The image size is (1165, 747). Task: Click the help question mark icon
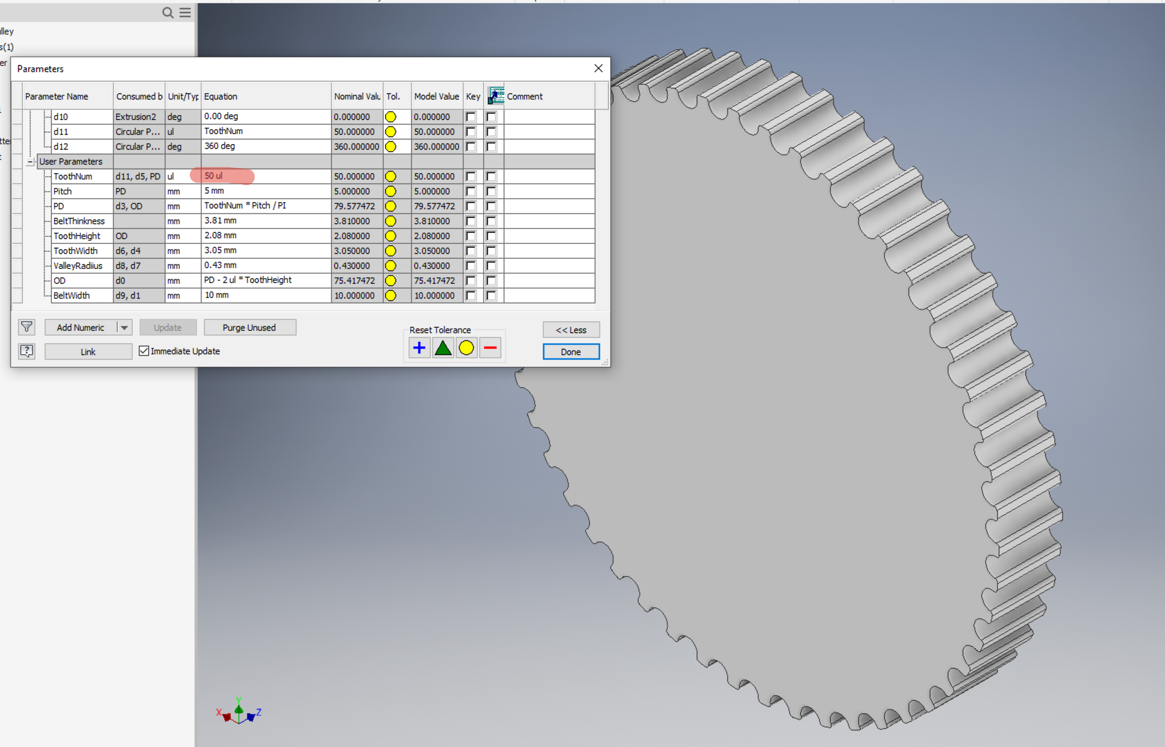click(27, 351)
